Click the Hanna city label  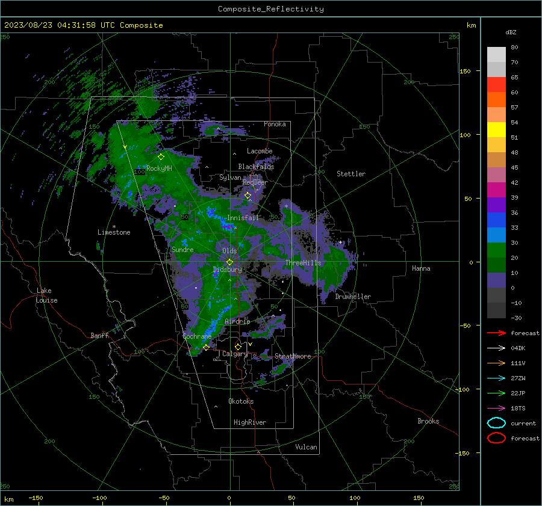(421, 268)
